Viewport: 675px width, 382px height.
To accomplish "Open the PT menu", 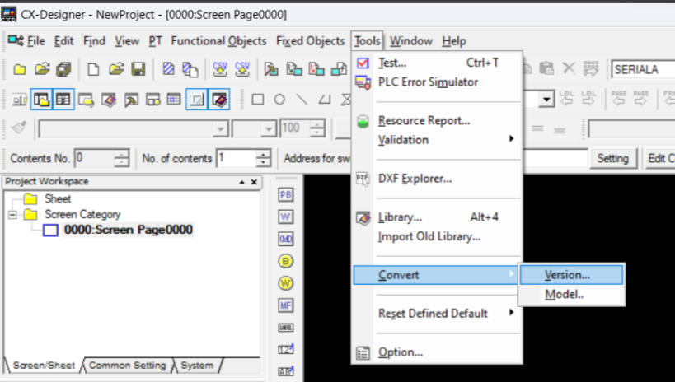I will click(x=156, y=41).
